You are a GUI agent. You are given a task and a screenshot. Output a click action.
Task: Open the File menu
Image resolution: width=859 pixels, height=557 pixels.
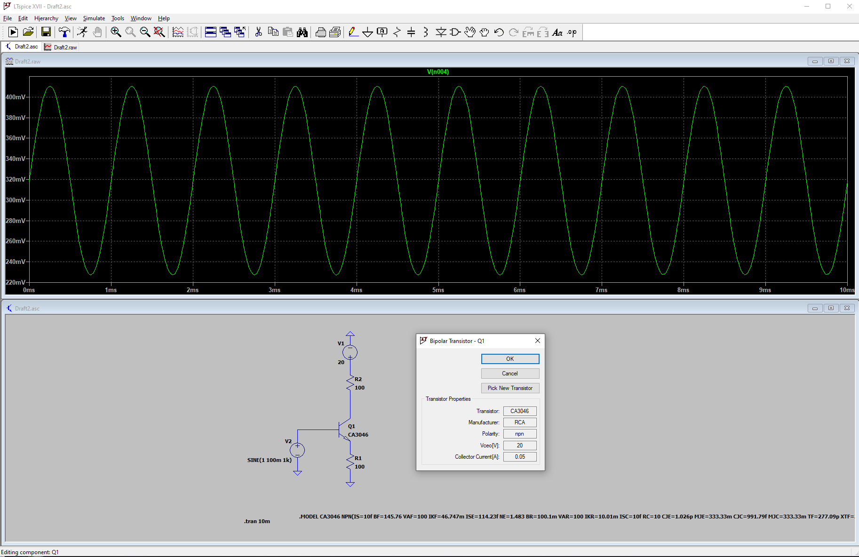[8, 18]
